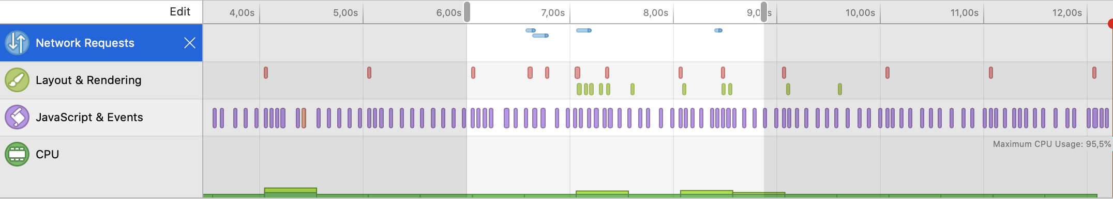This screenshot has height=199, width=1113.
Task: Remove the Network Requests timeline with X
Action: point(190,43)
